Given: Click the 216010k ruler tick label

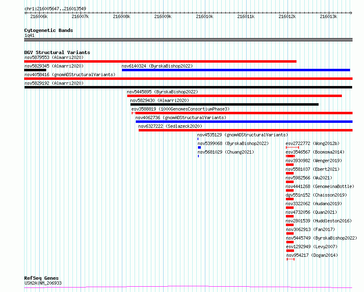Looking at the screenshot, I should coord(204,16).
